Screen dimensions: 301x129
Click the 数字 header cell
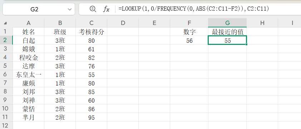point(189,32)
